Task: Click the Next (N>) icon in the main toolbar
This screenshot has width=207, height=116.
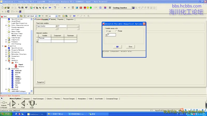Action: (50, 8)
